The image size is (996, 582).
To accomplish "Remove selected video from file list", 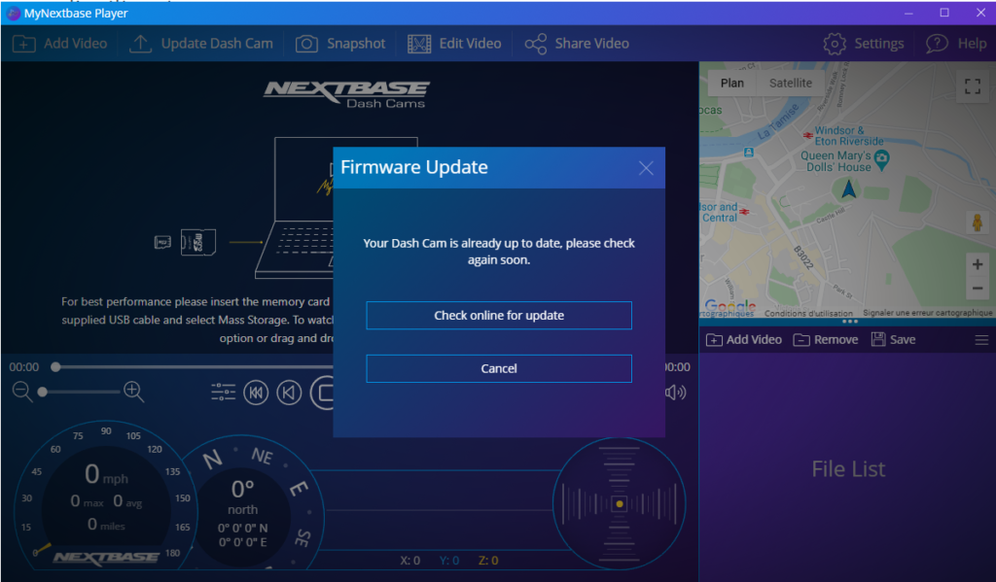I will [826, 339].
